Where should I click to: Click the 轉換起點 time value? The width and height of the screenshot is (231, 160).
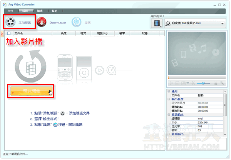210,107
